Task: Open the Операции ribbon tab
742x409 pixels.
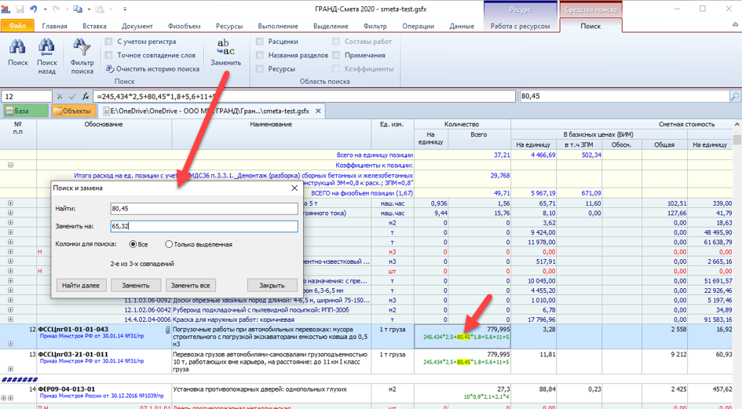Action: tap(418, 26)
